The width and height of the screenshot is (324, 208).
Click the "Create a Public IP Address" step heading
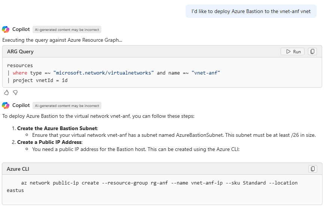click(x=49, y=142)
